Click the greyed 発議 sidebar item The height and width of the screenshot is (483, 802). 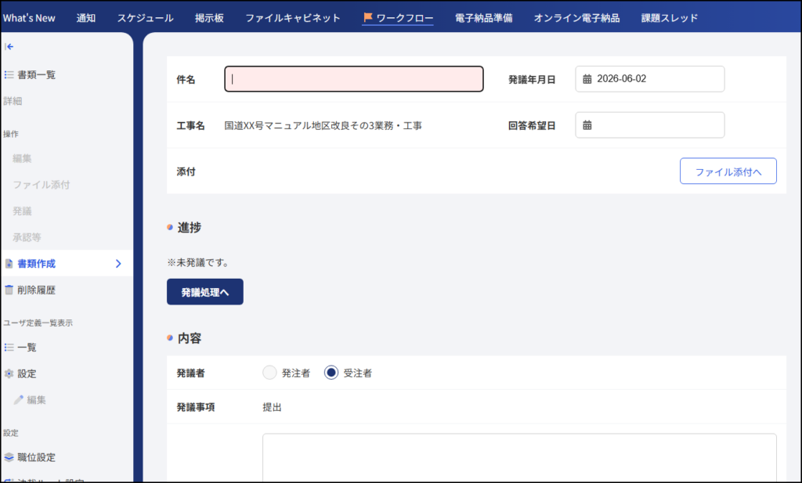coord(22,211)
